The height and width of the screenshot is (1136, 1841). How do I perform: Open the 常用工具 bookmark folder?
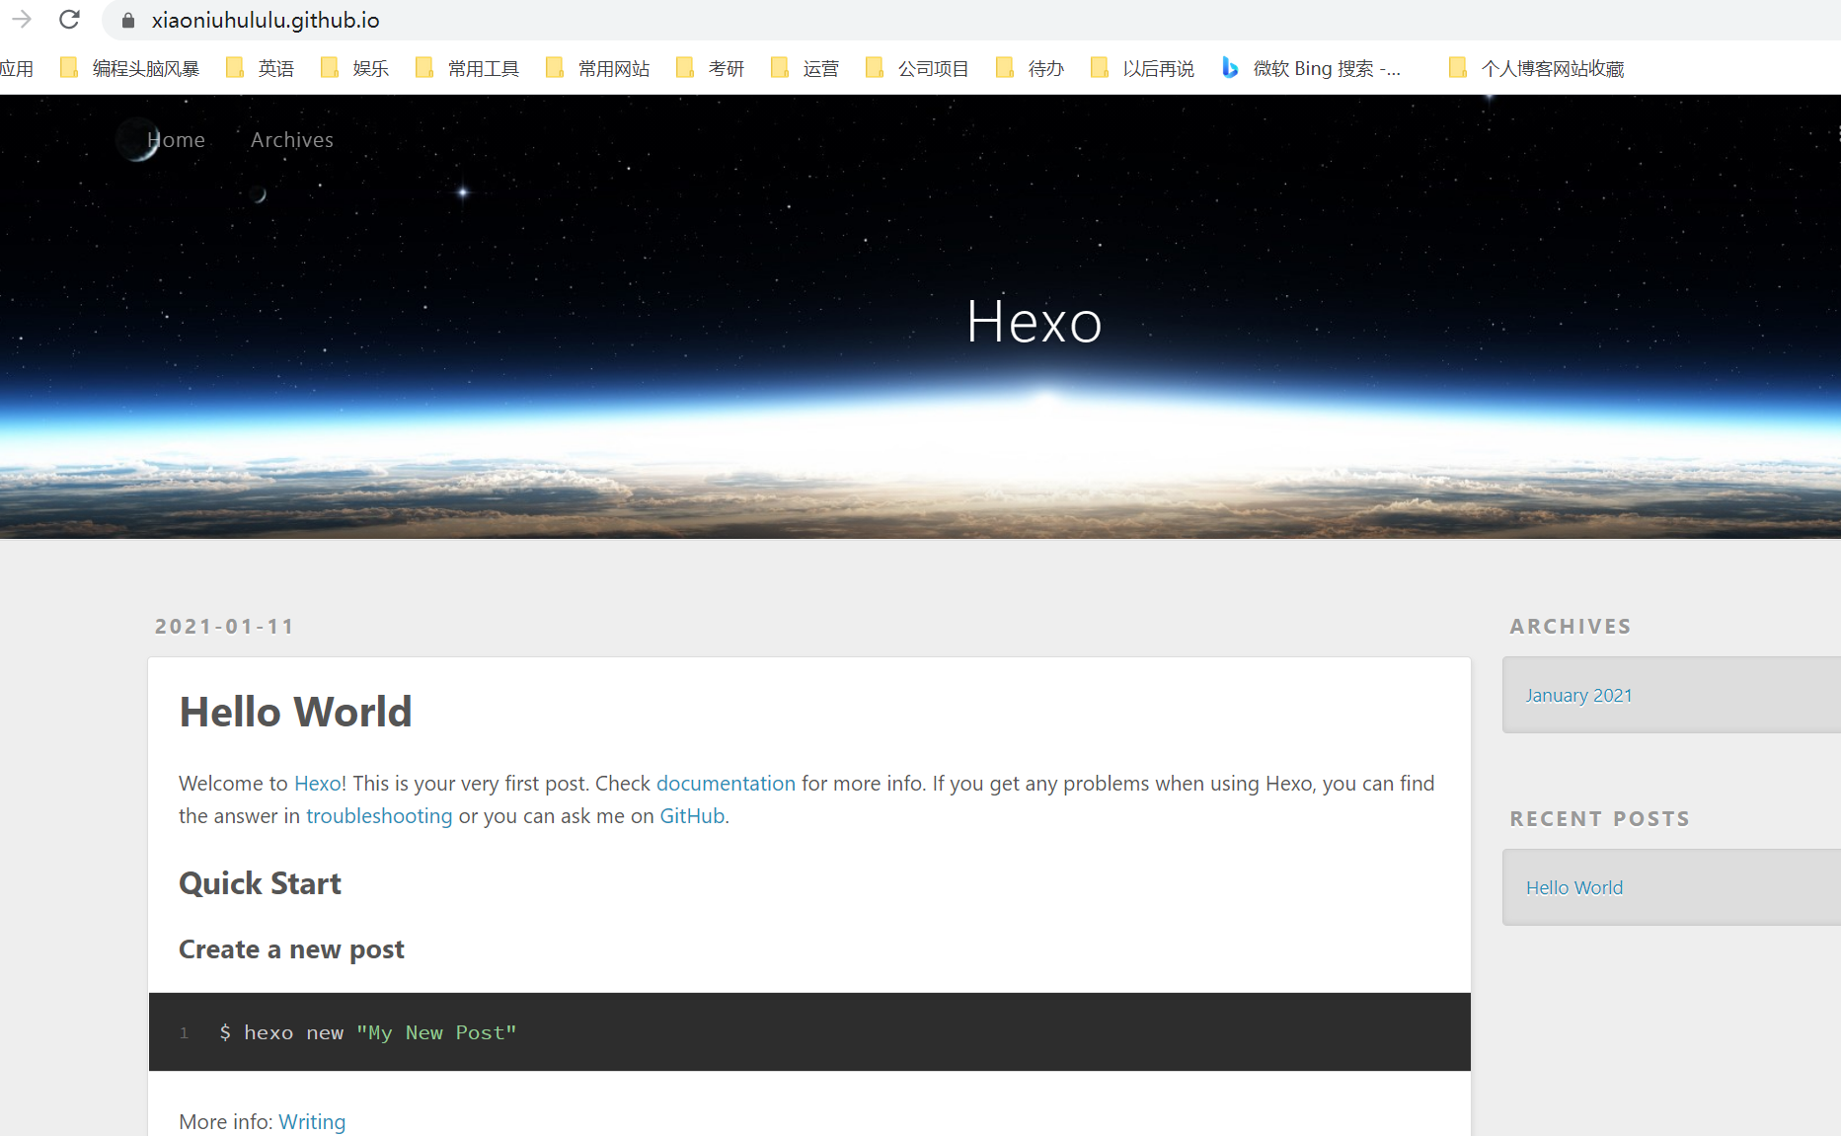click(468, 68)
